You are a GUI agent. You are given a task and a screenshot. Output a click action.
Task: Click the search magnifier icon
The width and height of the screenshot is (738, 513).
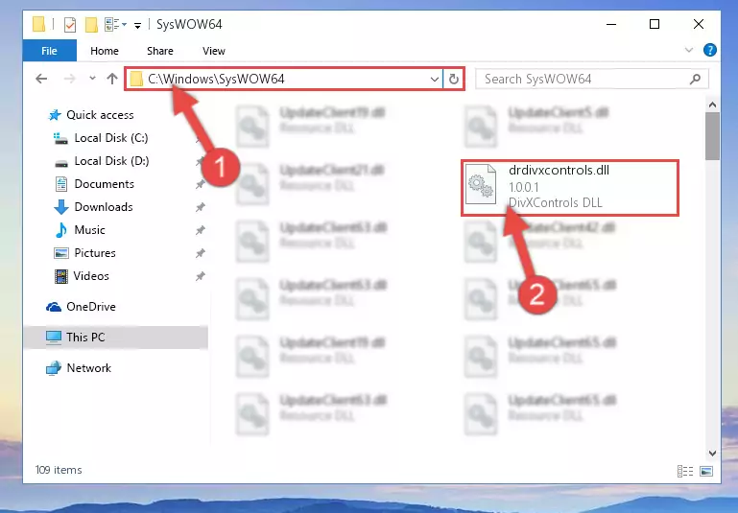(695, 79)
